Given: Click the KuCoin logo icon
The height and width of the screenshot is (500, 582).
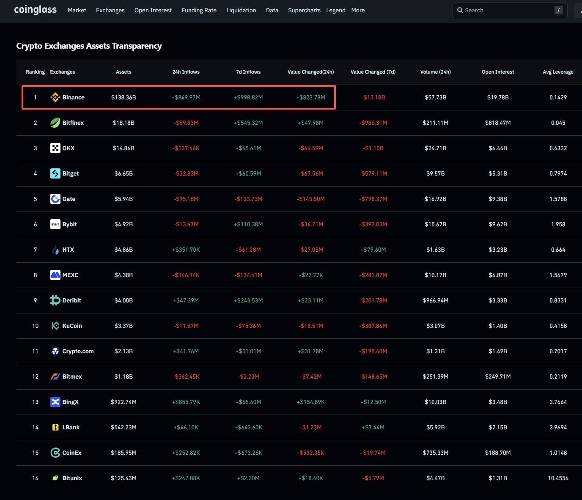Looking at the screenshot, I should [55, 326].
